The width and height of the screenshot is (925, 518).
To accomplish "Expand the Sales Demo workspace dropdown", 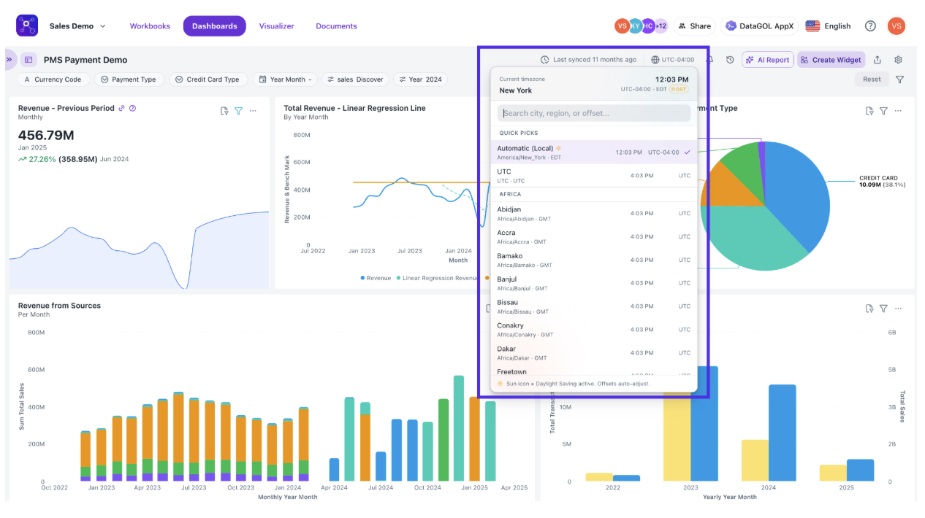I will tap(77, 26).
